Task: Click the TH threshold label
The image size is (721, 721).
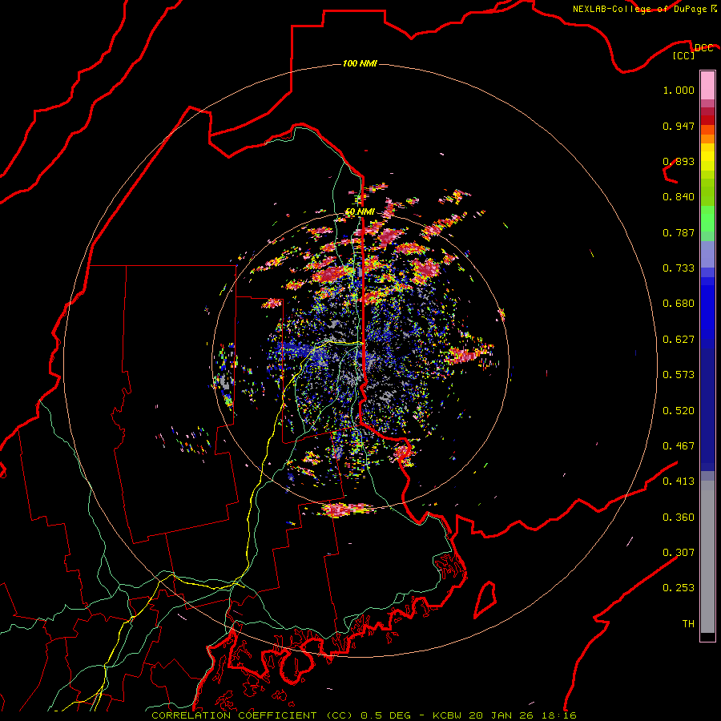Action: click(688, 624)
